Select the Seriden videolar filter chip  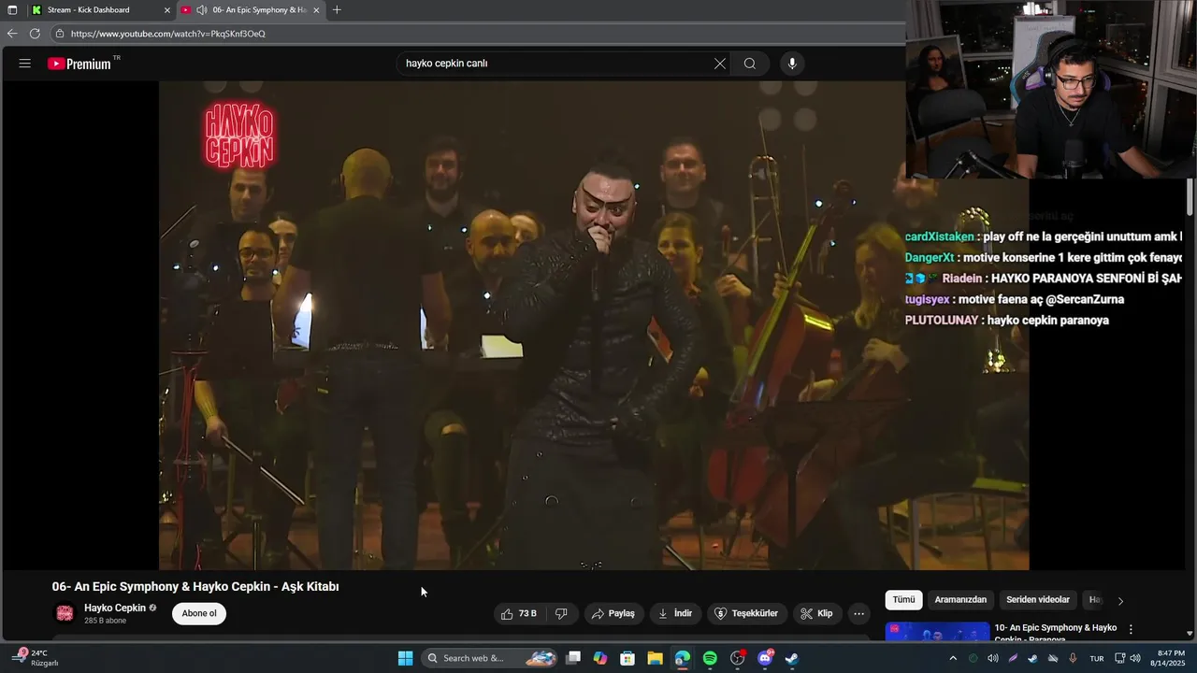point(1038,600)
